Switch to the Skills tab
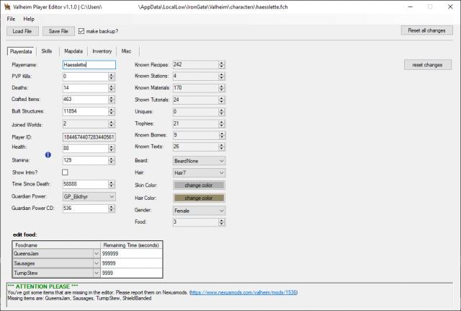461x311 pixels. (46, 51)
